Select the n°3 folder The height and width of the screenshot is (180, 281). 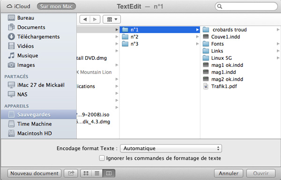(x=160, y=44)
